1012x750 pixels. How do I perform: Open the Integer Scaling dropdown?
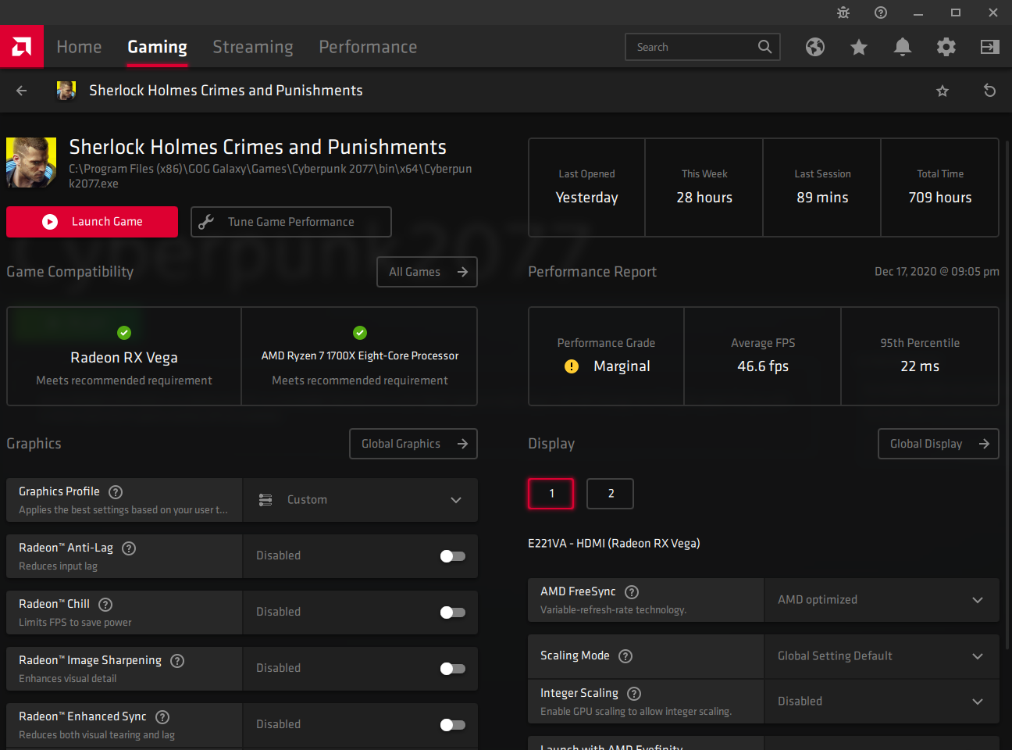882,702
